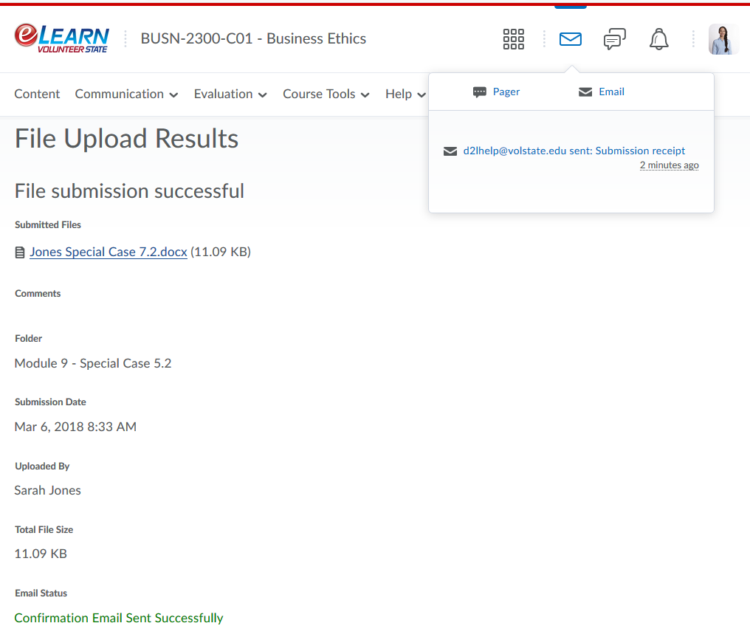
Task: Expand the Communication dropdown menu
Action: [126, 94]
